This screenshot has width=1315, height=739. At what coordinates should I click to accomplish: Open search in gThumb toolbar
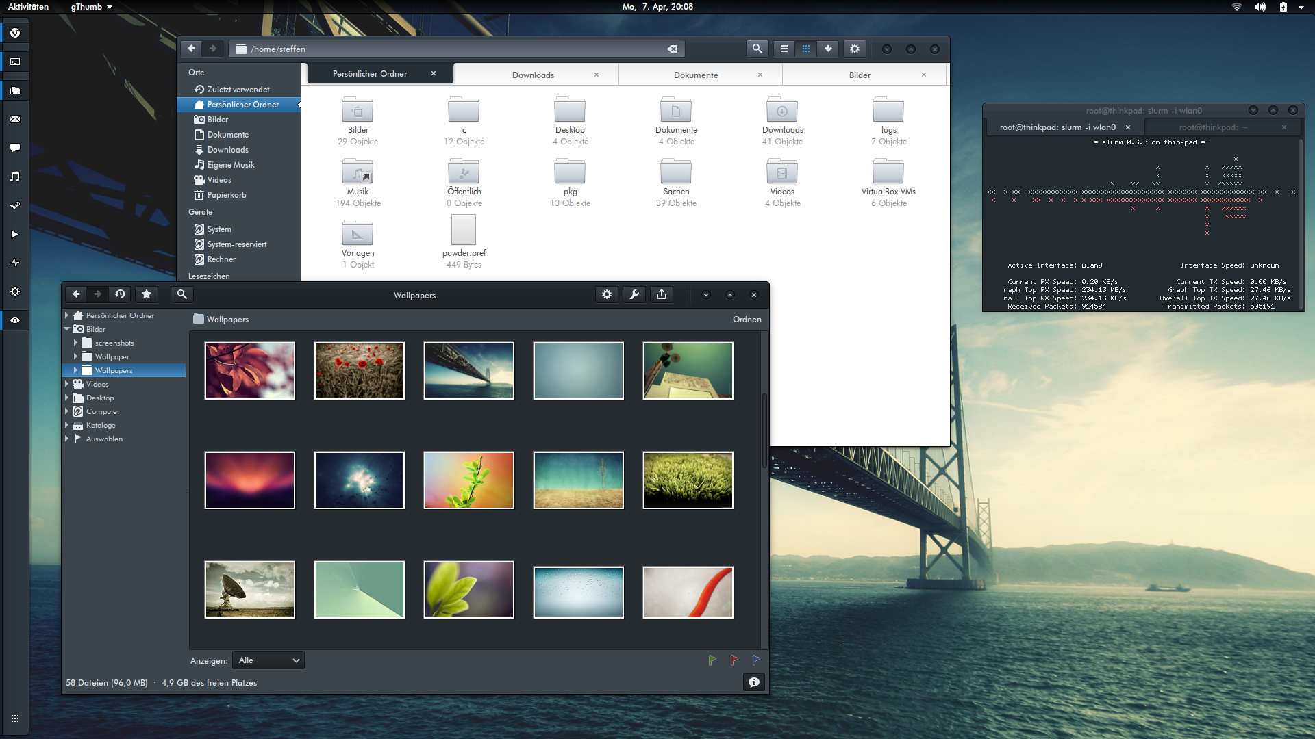(182, 294)
